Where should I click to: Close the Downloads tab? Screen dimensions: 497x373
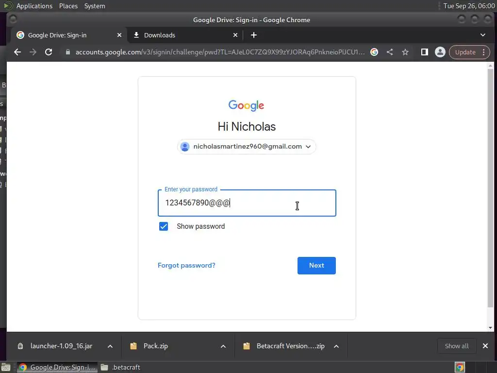235,35
